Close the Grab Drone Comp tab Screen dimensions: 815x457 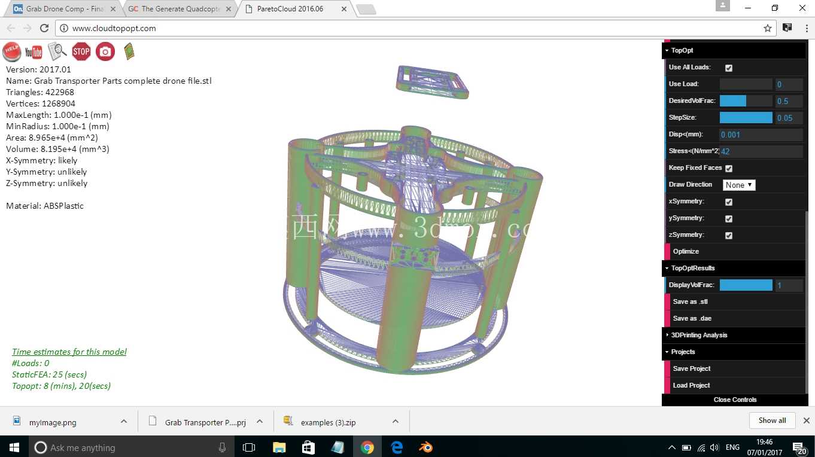point(114,9)
